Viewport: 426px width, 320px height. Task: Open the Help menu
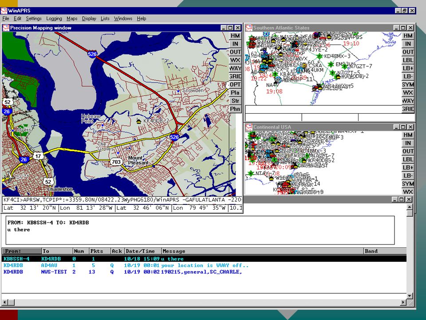(141, 19)
